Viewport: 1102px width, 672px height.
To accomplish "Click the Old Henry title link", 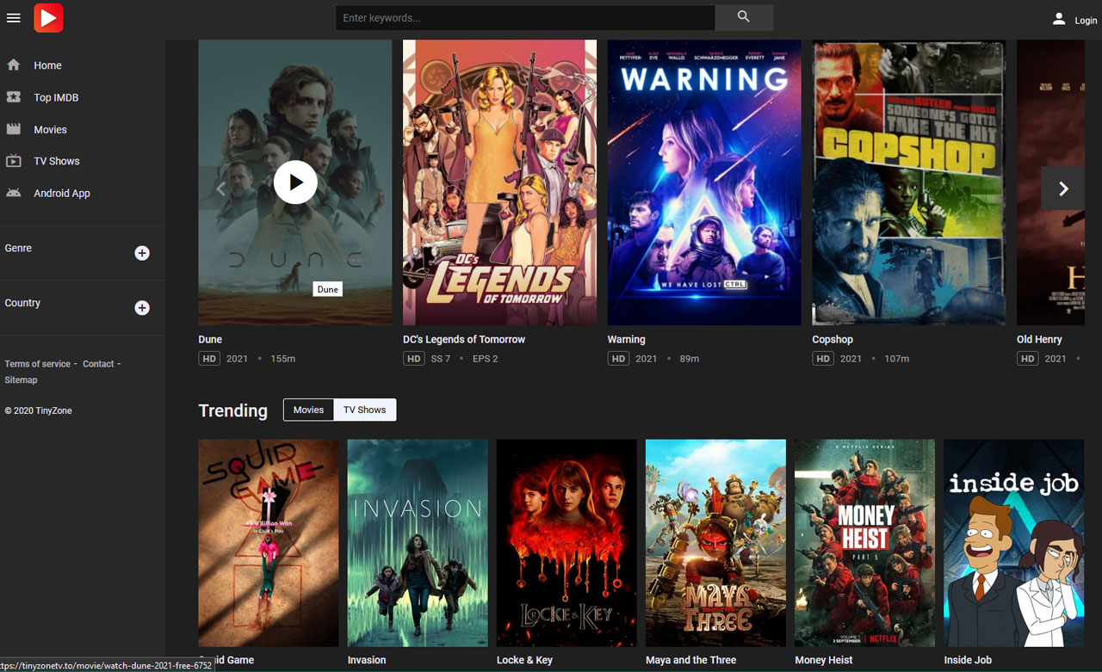I will pyautogui.click(x=1039, y=339).
